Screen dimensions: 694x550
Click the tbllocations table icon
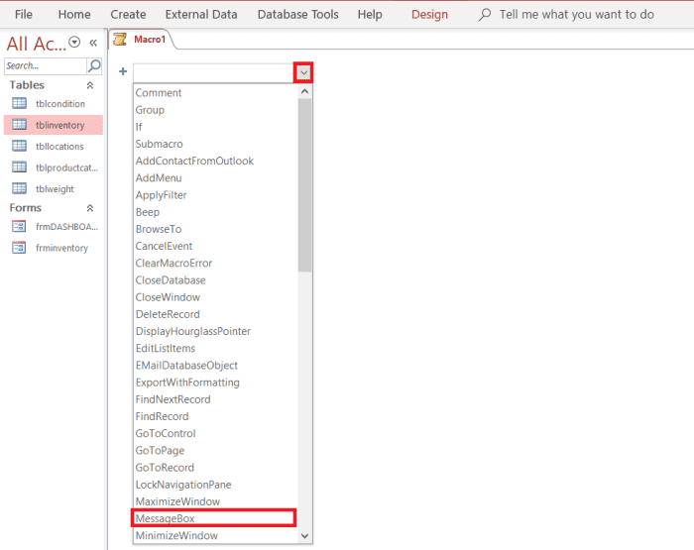(19, 147)
